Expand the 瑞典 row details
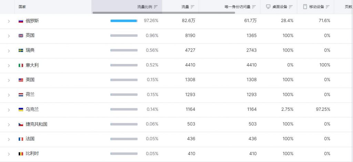Screen dimensions: 353x162 coord(9,51)
